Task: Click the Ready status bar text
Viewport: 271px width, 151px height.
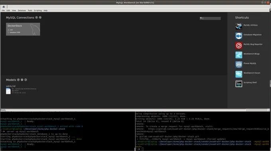Action: tap(3, 110)
